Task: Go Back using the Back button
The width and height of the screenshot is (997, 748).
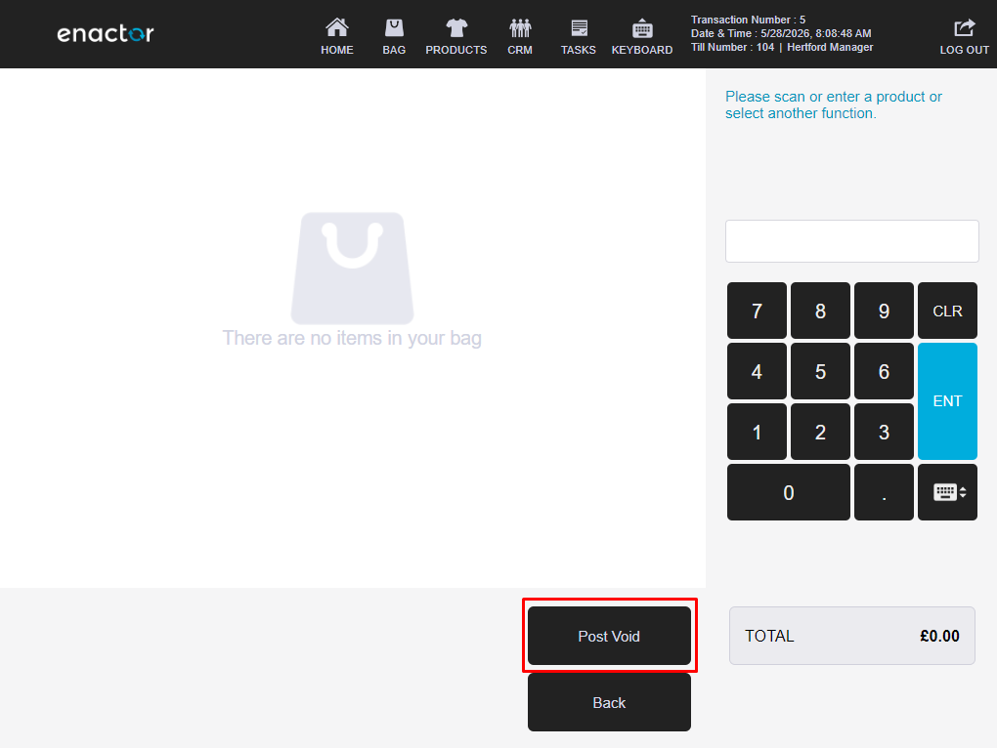Action: [x=609, y=702]
